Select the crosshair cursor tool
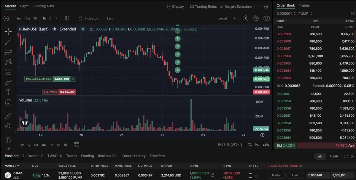The height and width of the screenshot is (180, 356). coord(8,31)
